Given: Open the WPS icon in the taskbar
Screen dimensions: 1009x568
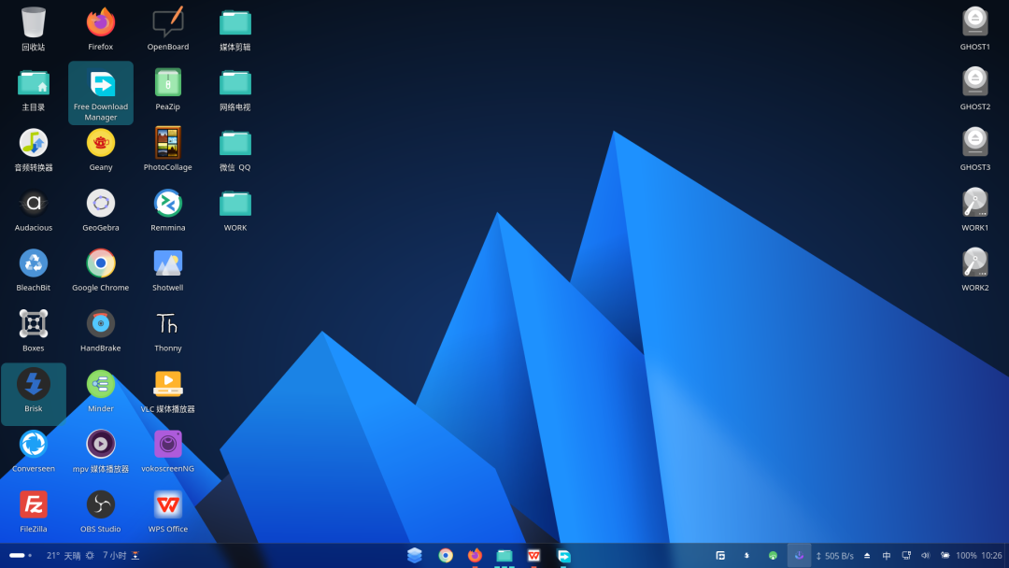Looking at the screenshot, I should [533, 555].
